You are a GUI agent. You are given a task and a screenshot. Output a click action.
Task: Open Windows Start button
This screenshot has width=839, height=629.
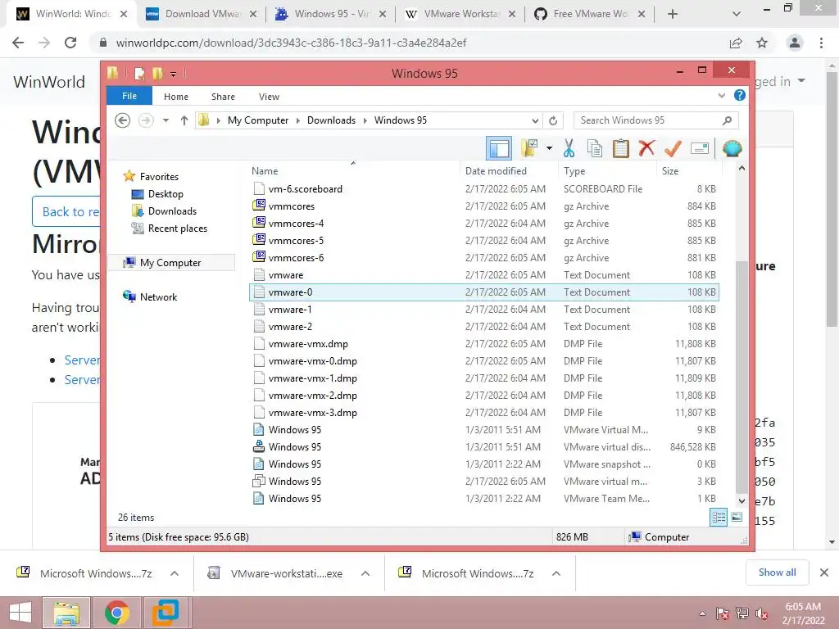[x=20, y=613]
